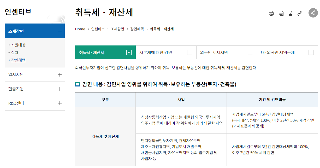
Task: Collapse the 조세감면 menu with minus icon
Action: tap(60, 31)
